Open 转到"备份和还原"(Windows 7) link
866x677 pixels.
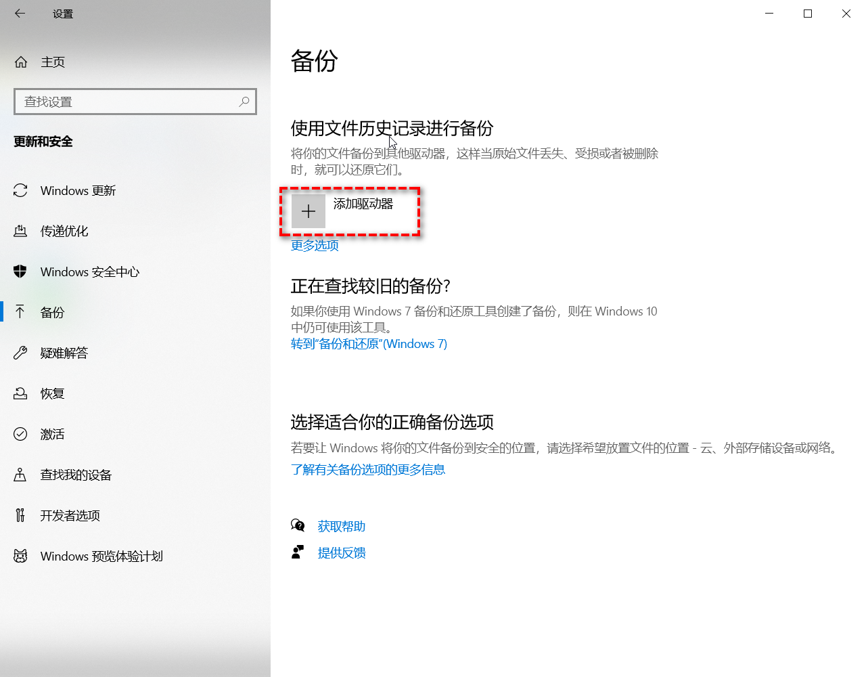tap(369, 344)
